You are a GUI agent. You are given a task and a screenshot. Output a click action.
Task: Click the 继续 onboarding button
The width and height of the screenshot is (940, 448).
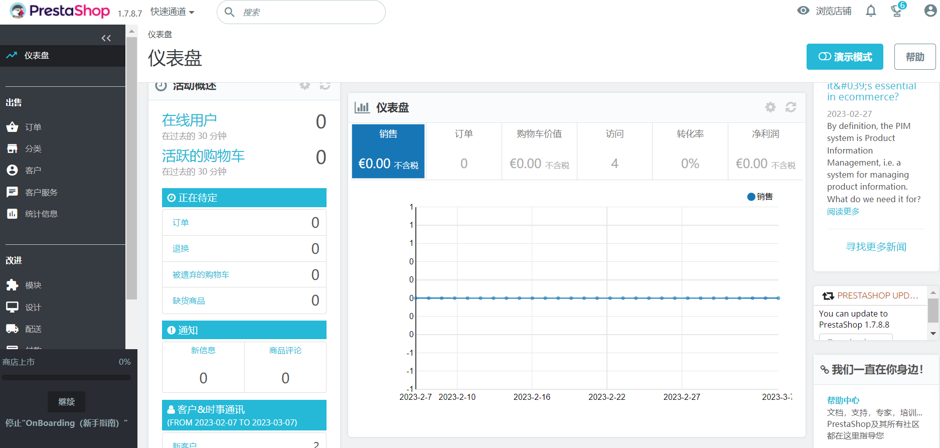66,401
